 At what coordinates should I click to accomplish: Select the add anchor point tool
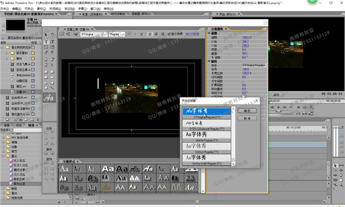(x=53, y=59)
